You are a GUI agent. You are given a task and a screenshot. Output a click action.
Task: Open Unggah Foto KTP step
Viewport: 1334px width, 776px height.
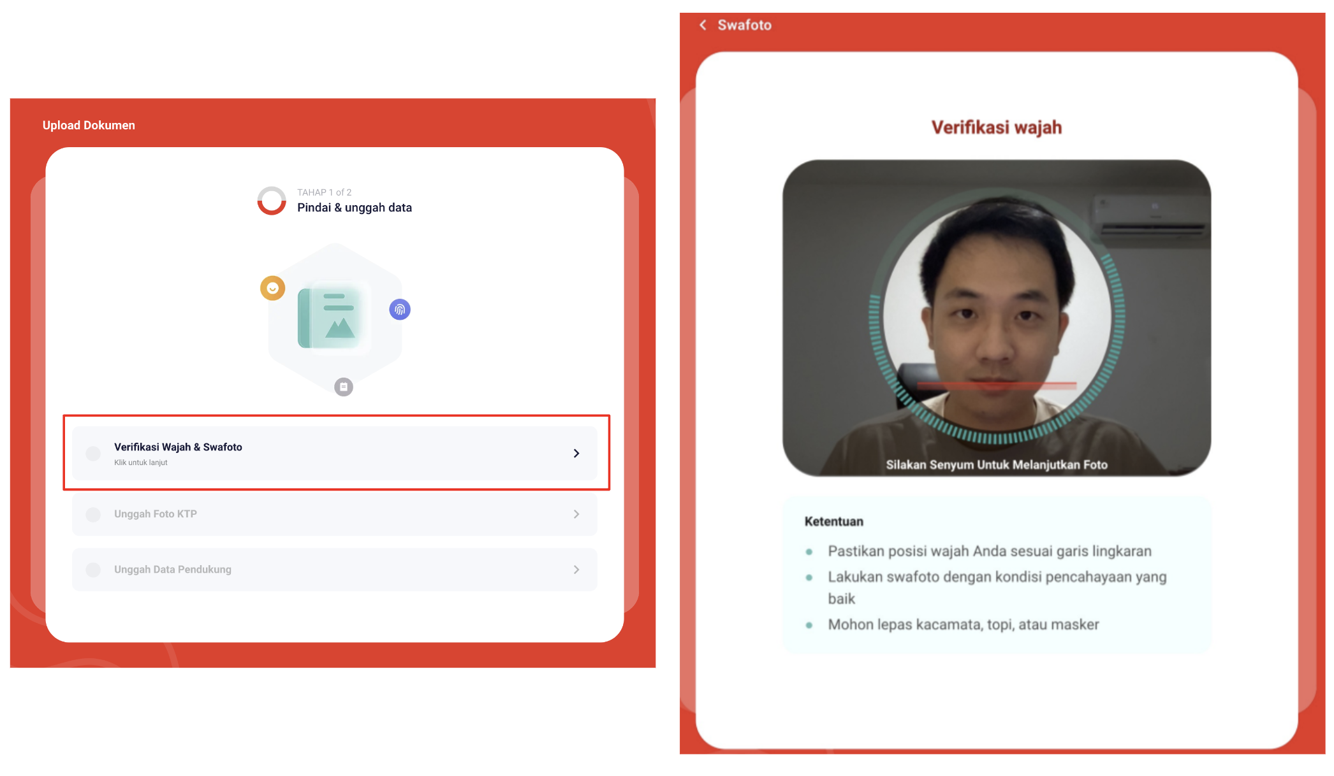point(335,514)
